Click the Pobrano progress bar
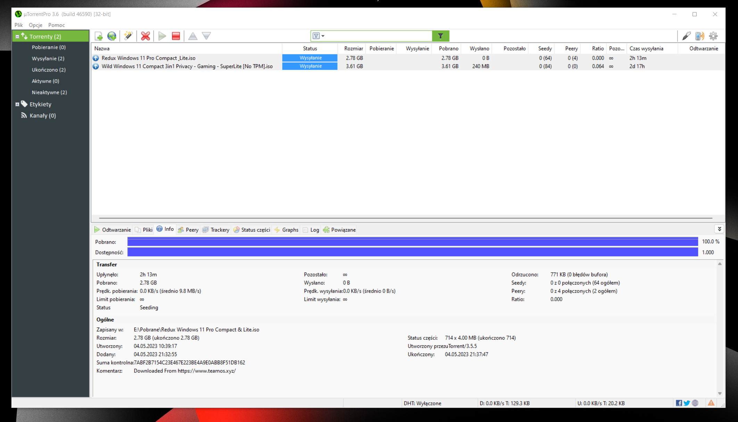Viewport: 738px width, 422px height. click(x=413, y=242)
